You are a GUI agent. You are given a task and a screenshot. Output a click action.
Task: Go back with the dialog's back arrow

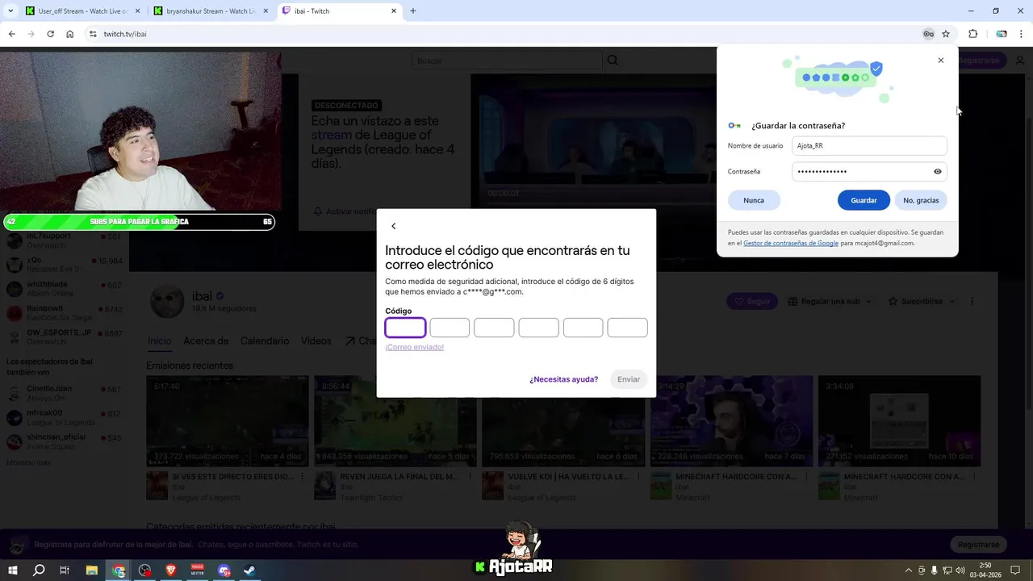coord(394,227)
